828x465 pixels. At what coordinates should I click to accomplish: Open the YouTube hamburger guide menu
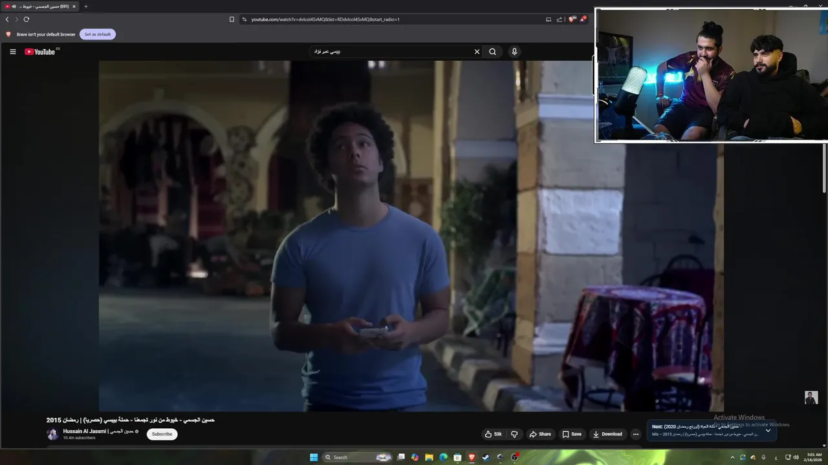click(x=12, y=52)
